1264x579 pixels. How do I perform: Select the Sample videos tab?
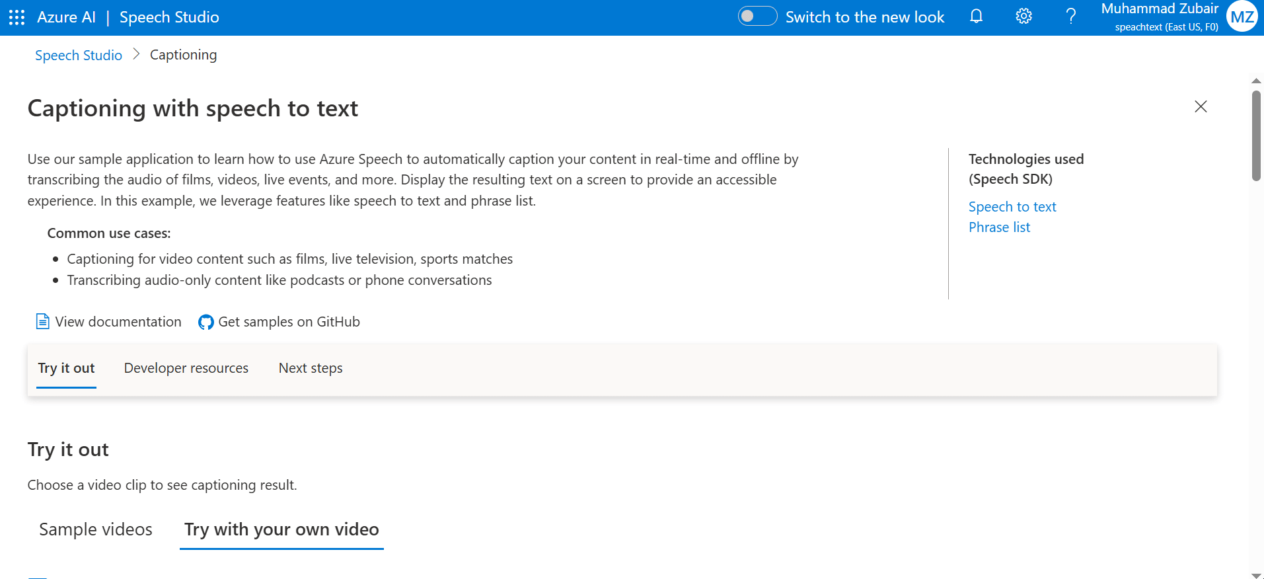click(x=96, y=529)
